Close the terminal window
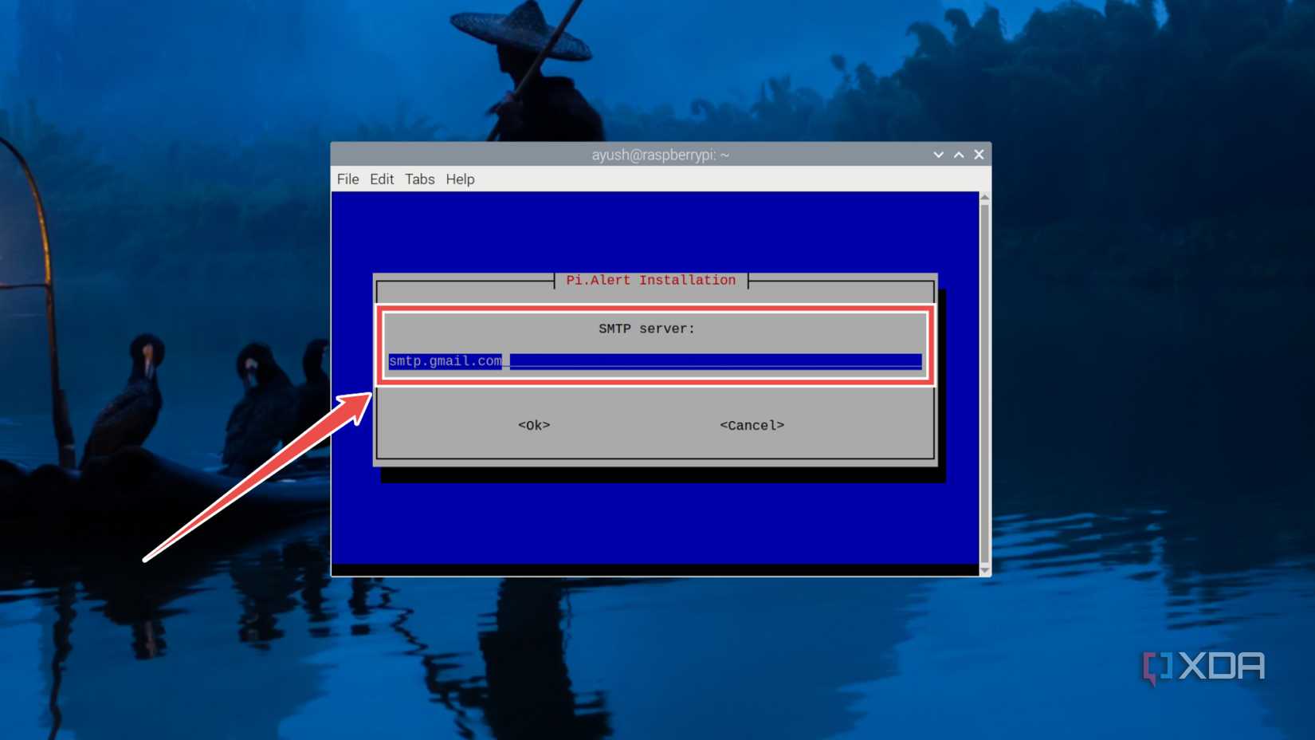This screenshot has width=1315, height=740. 979,154
